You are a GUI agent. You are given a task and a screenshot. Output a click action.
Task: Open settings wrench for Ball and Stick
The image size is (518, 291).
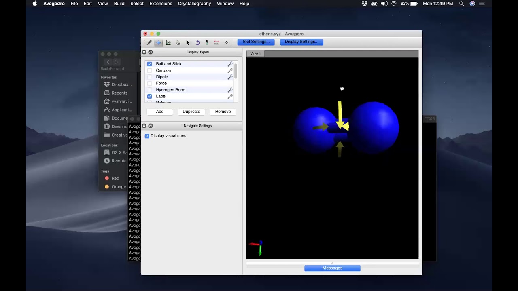point(230,64)
